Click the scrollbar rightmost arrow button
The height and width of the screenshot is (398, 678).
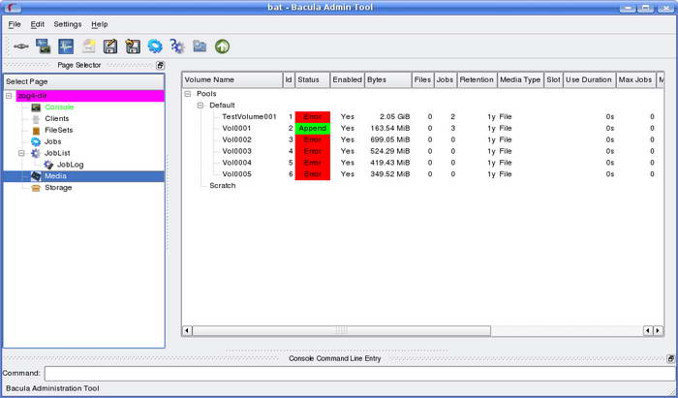click(x=658, y=330)
